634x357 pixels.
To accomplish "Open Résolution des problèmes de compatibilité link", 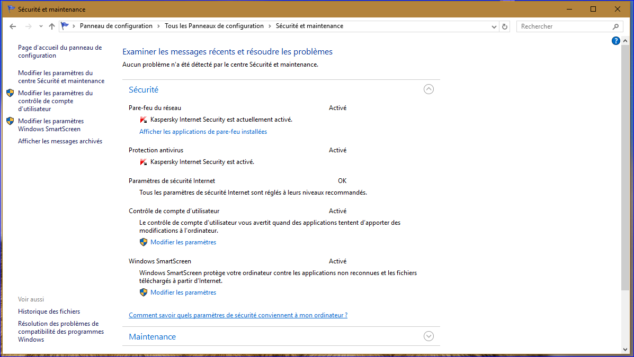I will (x=61, y=332).
